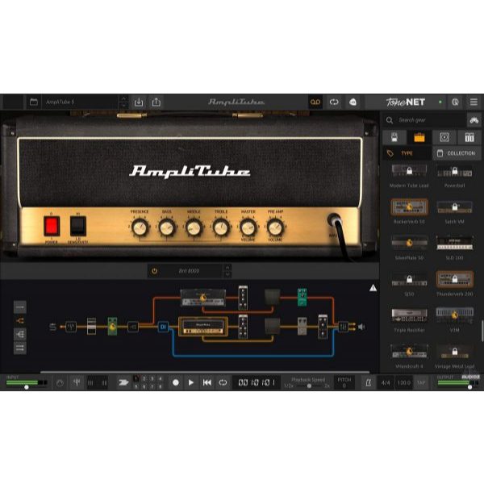
Task: Click the play button
Action: pos(191,382)
